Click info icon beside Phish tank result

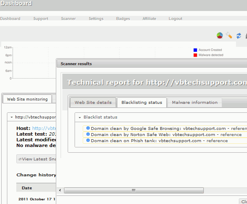tap(88, 140)
